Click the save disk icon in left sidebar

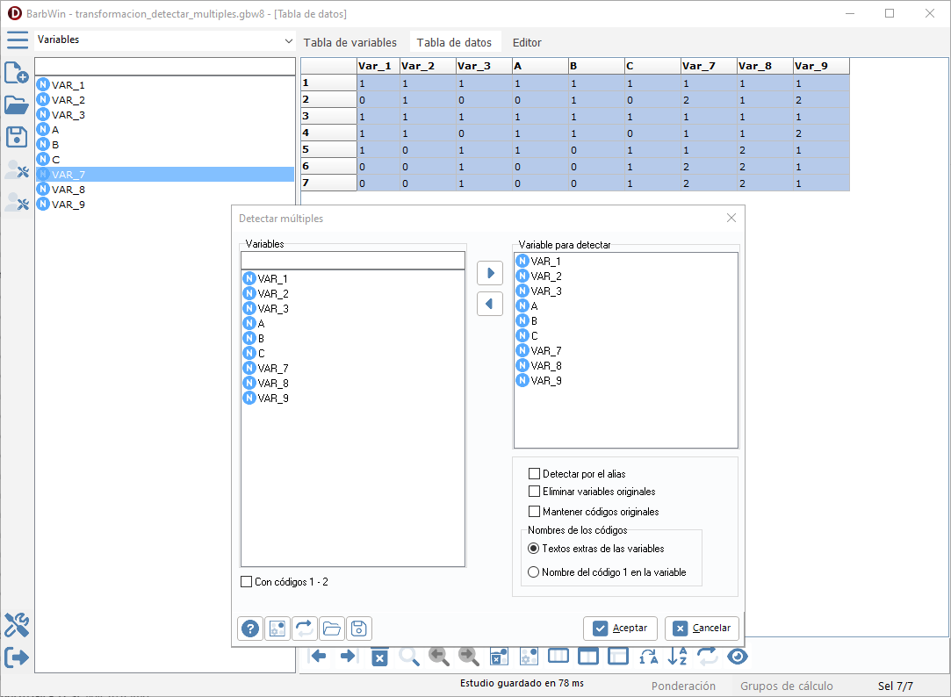(17, 137)
